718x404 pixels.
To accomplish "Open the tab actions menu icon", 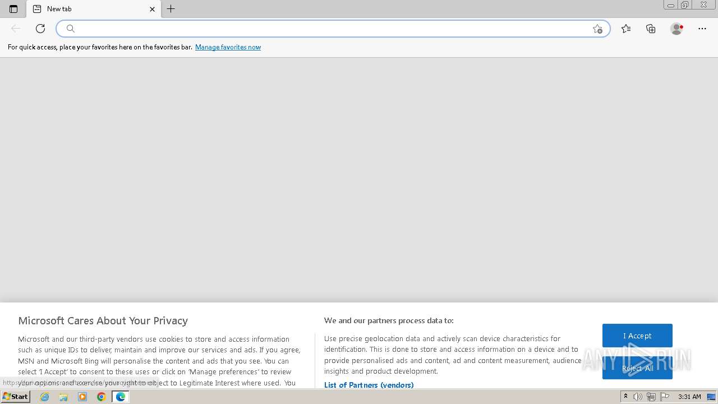I will pyautogui.click(x=13, y=9).
